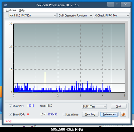Click the LSN value 2298496
This screenshot has height=132, width=134.
(52, 114)
